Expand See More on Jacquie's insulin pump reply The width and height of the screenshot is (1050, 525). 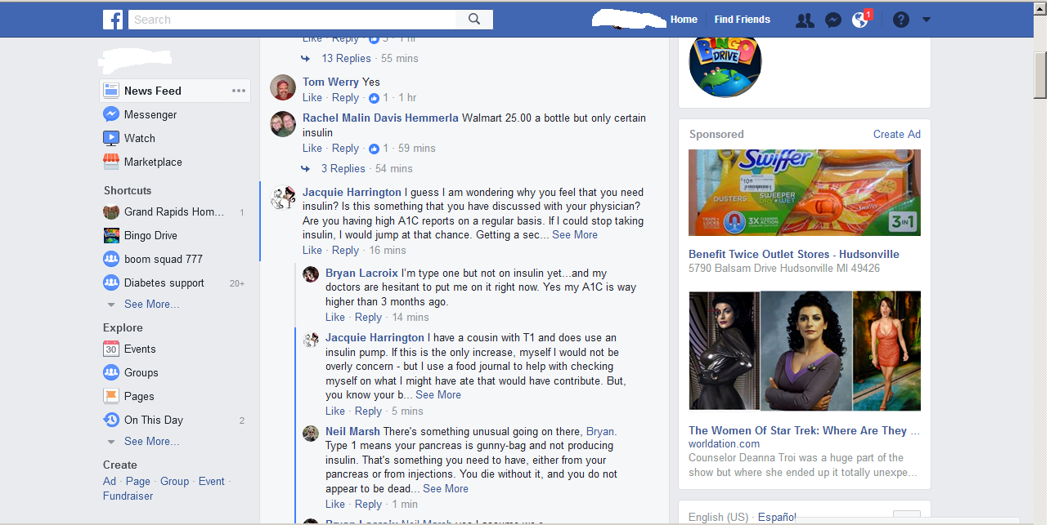438,394
